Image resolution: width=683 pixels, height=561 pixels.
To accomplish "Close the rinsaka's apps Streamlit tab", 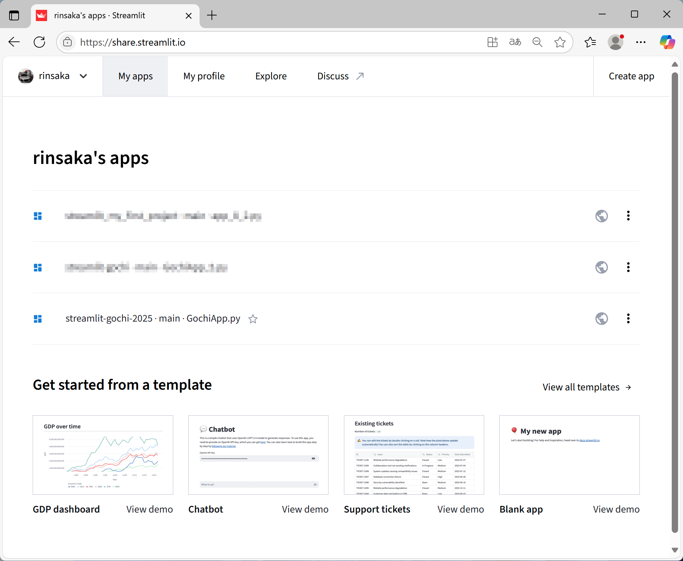I will pos(189,16).
